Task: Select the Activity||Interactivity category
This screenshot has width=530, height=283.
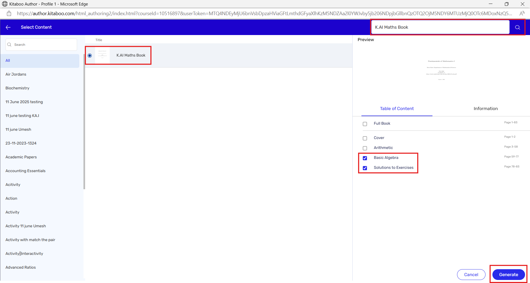Action: pos(40,253)
